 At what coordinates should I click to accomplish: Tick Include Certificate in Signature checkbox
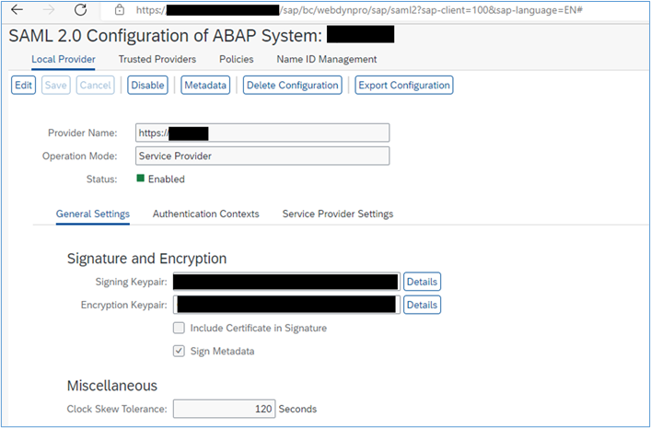179,328
